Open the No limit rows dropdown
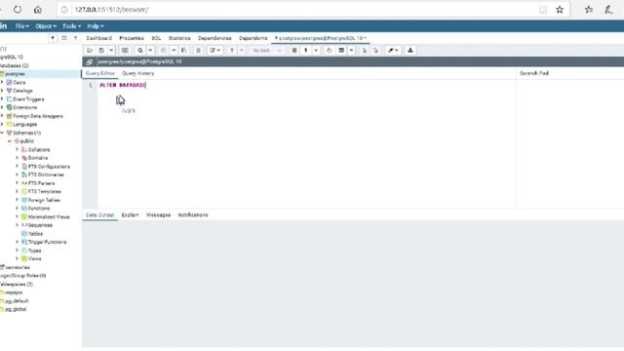Image resolution: width=624 pixels, height=351 pixels. [267, 51]
